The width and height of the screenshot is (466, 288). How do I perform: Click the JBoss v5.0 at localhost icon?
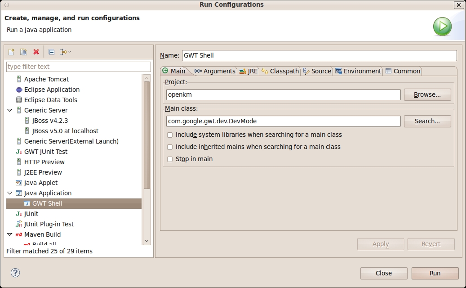click(x=27, y=131)
